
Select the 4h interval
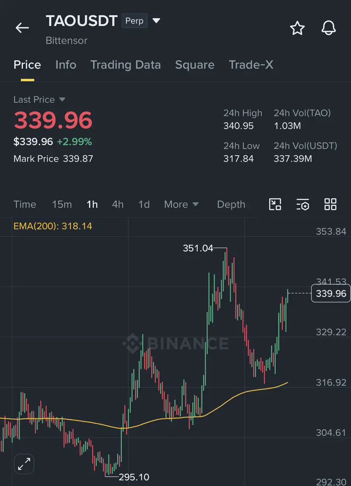pyautogui.click(x=118, y=205)
